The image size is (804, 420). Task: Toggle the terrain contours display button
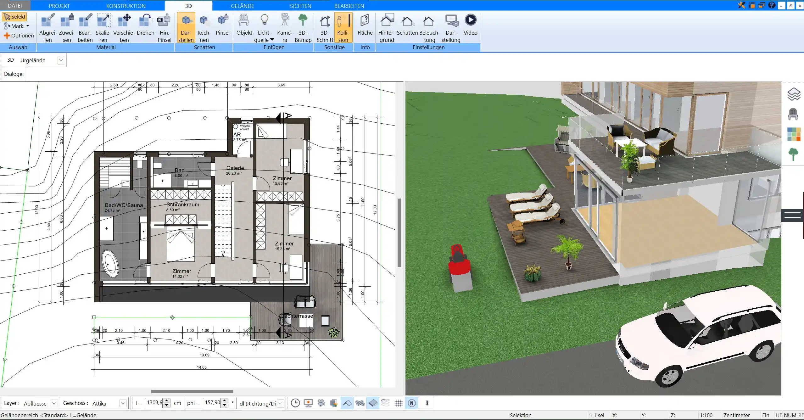point(385,403)
